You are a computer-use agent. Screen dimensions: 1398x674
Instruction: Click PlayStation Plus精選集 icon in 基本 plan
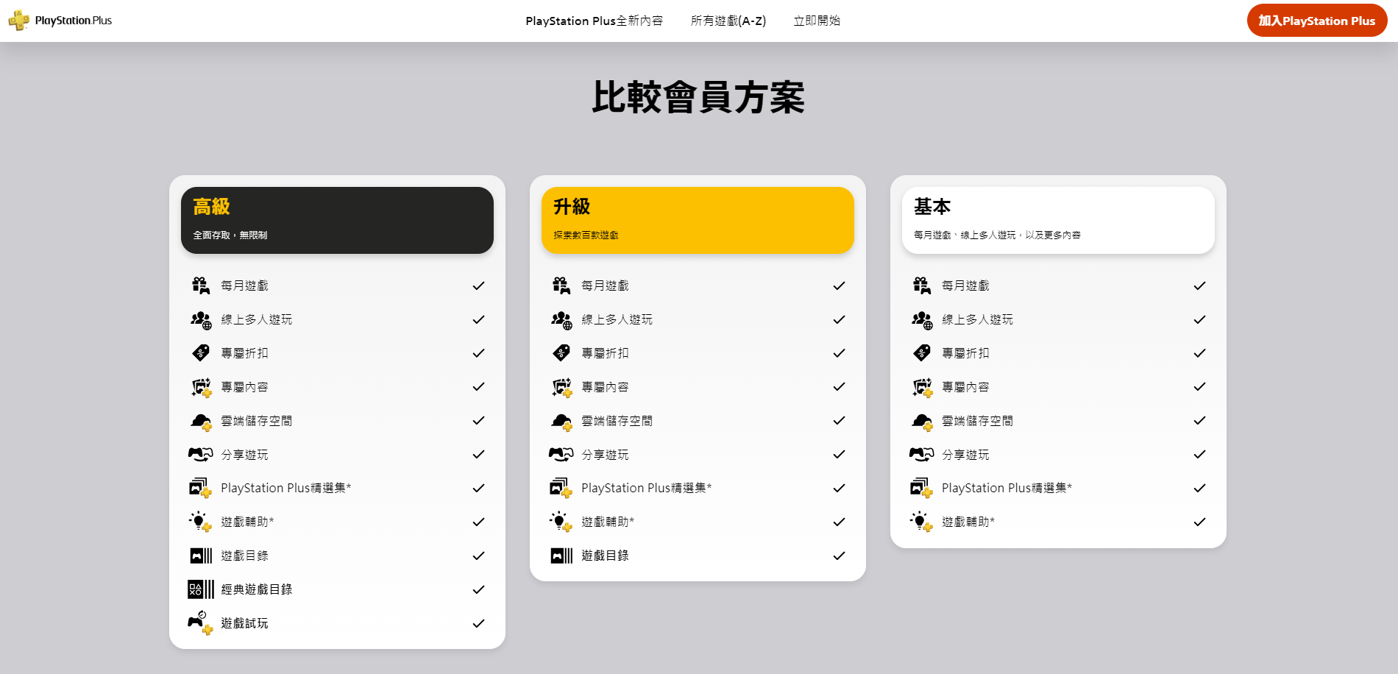tap(922, 488)
